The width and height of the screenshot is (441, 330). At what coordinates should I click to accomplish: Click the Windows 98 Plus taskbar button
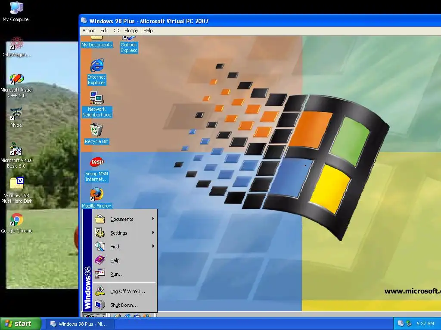pyautogui.click(x=80, y=324)
